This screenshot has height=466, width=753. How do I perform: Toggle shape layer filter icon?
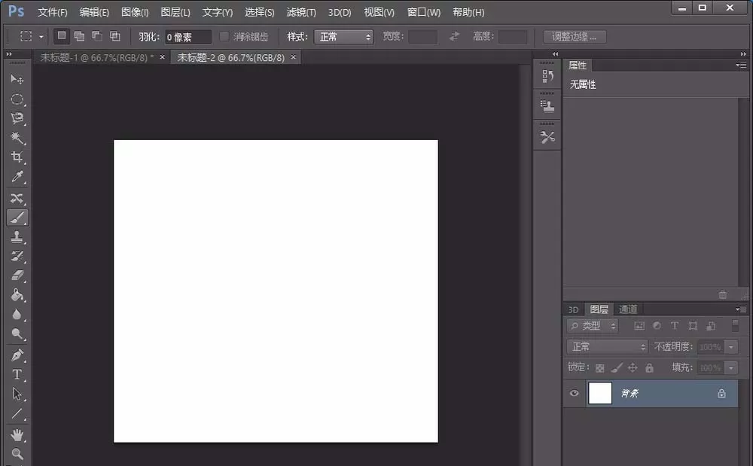[693, 326]
